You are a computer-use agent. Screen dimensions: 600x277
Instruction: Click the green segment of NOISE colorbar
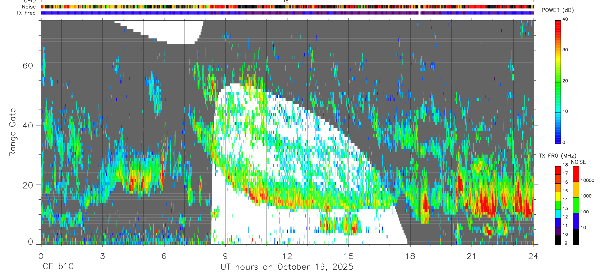click(x=576, y=205)
